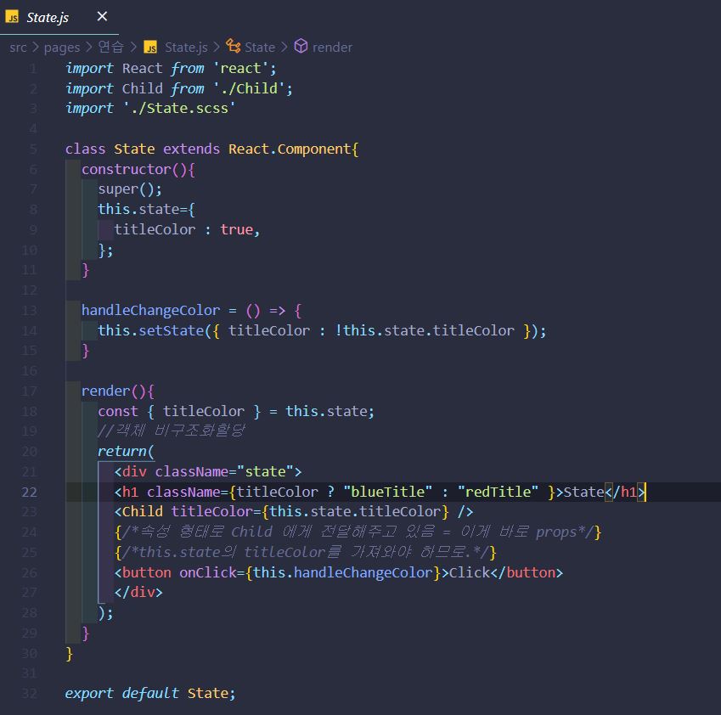Click const keyword on line 18
Image resolution: width=721 pixels, height=715 pixels.
(118, 411)
